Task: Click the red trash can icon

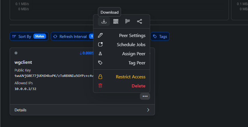Action: [100, 86]
